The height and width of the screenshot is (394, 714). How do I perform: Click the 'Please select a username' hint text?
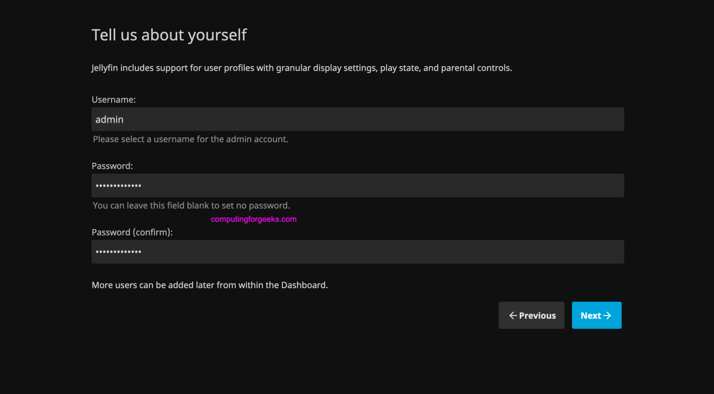pyautogui.click(x=191, y=139)
